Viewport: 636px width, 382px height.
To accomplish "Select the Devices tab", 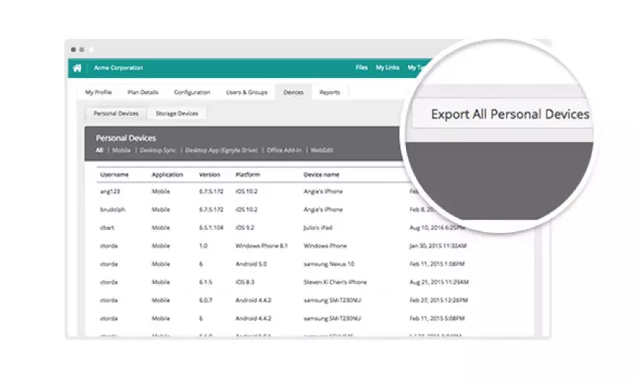I will (x=294, y=92).
